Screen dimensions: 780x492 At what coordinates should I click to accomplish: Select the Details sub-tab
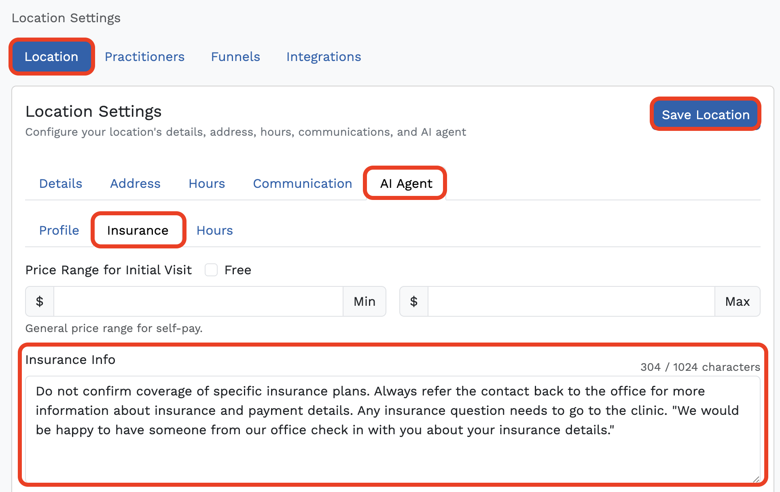61,183
